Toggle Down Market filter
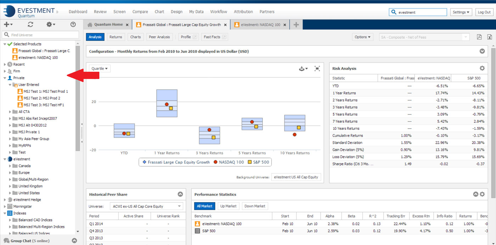 coord(255,206)
